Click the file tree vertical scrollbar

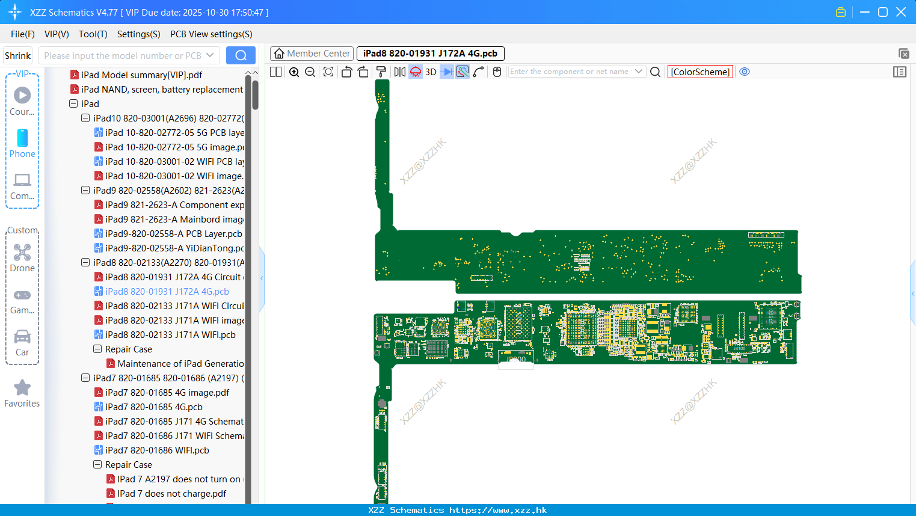[x=255, y=95]
